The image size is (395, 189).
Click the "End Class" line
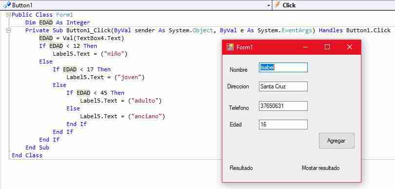click(27, 155)
